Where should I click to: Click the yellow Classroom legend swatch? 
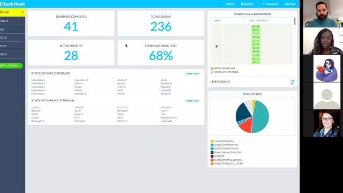pyautogui.click(x=212, y=142)
